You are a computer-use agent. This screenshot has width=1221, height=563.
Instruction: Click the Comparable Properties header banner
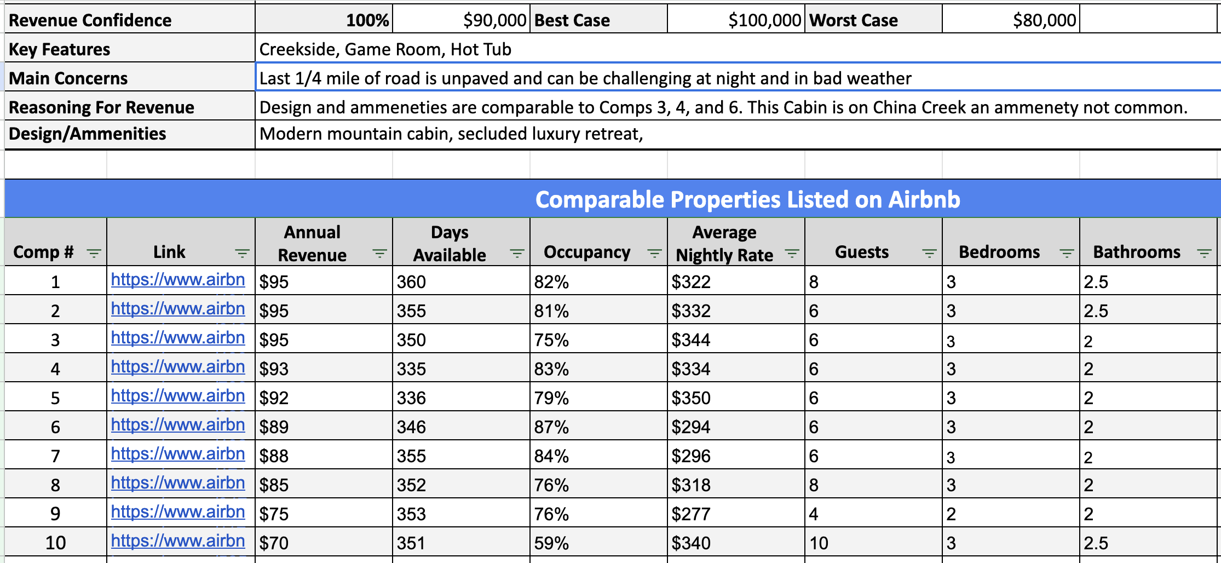pyautogui.click(x=610, y=199)
